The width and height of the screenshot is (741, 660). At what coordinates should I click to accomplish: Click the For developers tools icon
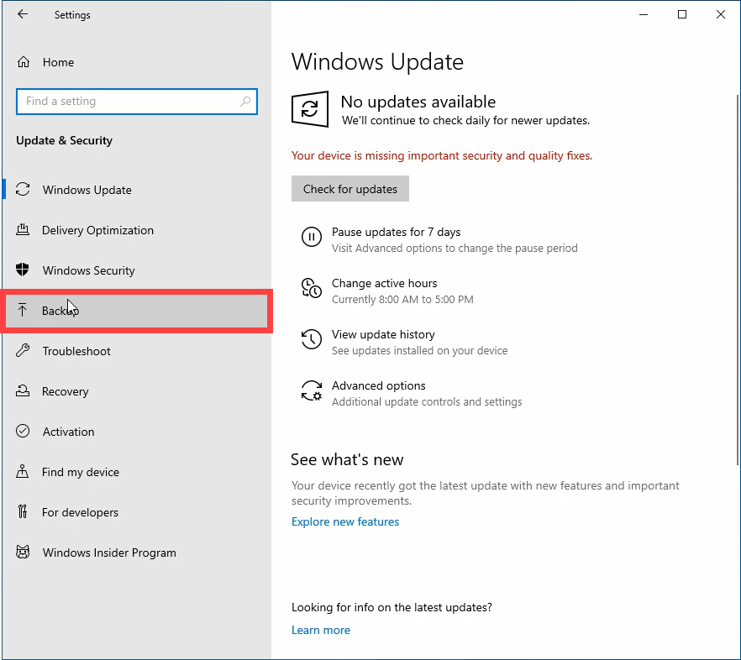click(x=23, y=511)
